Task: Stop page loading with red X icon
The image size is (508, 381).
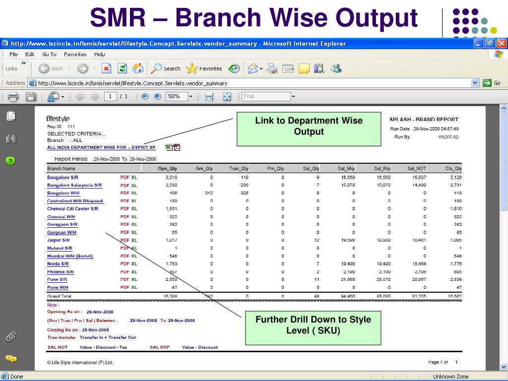Action: (106, 68)
